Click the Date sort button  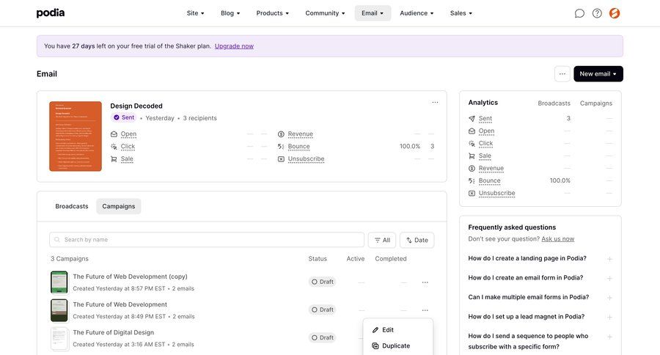pyautogui.click(x=417, y=240)
